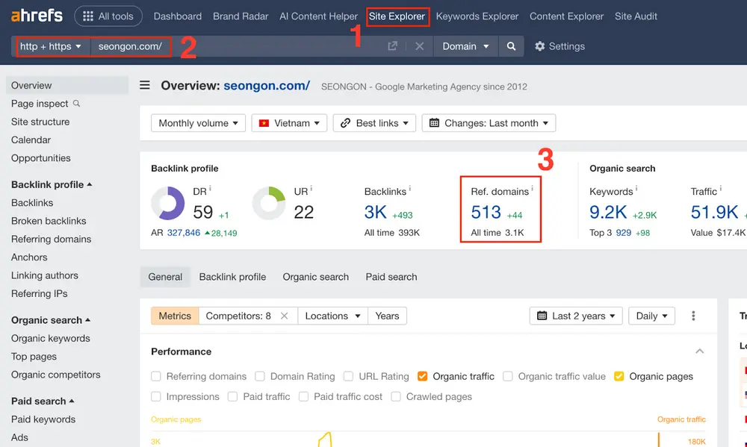Open target URL in new tab icon

click(393, 46)
